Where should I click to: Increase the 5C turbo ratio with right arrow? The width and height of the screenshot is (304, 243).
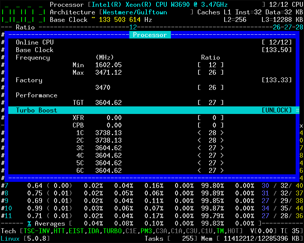coord(222,163)
